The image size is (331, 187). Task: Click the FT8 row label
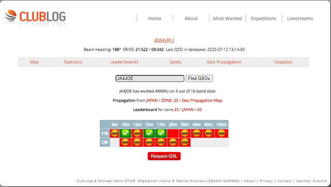point(104,133)
